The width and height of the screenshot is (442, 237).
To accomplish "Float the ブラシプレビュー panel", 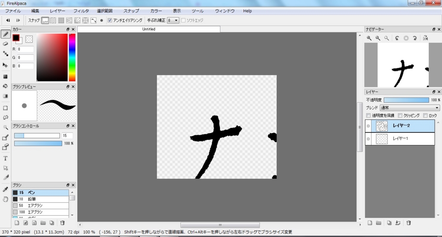I will [68, 86].
